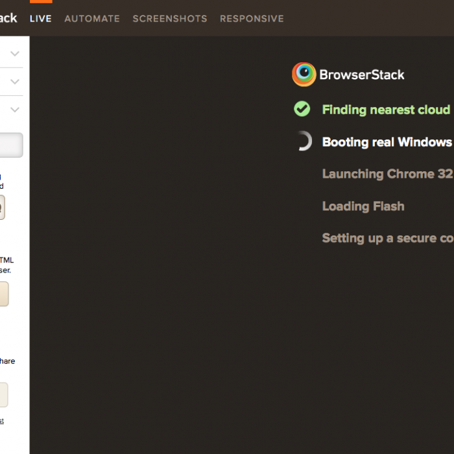Click the Booting real Windows step

[387, 142]
